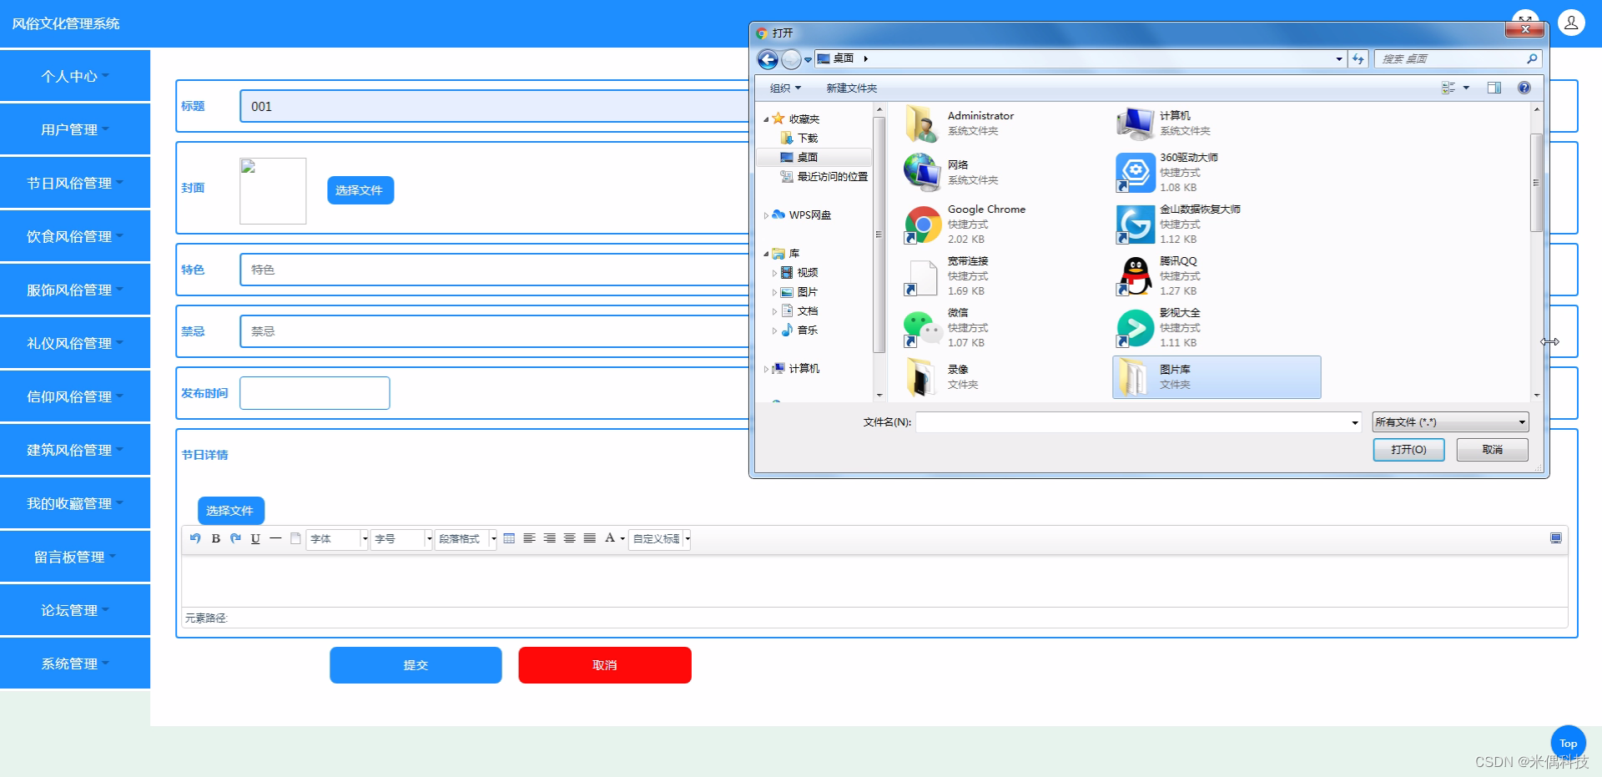Click the round Top button
Viewport: 1602px width, 777px height.
click(x=1568, y=743)
